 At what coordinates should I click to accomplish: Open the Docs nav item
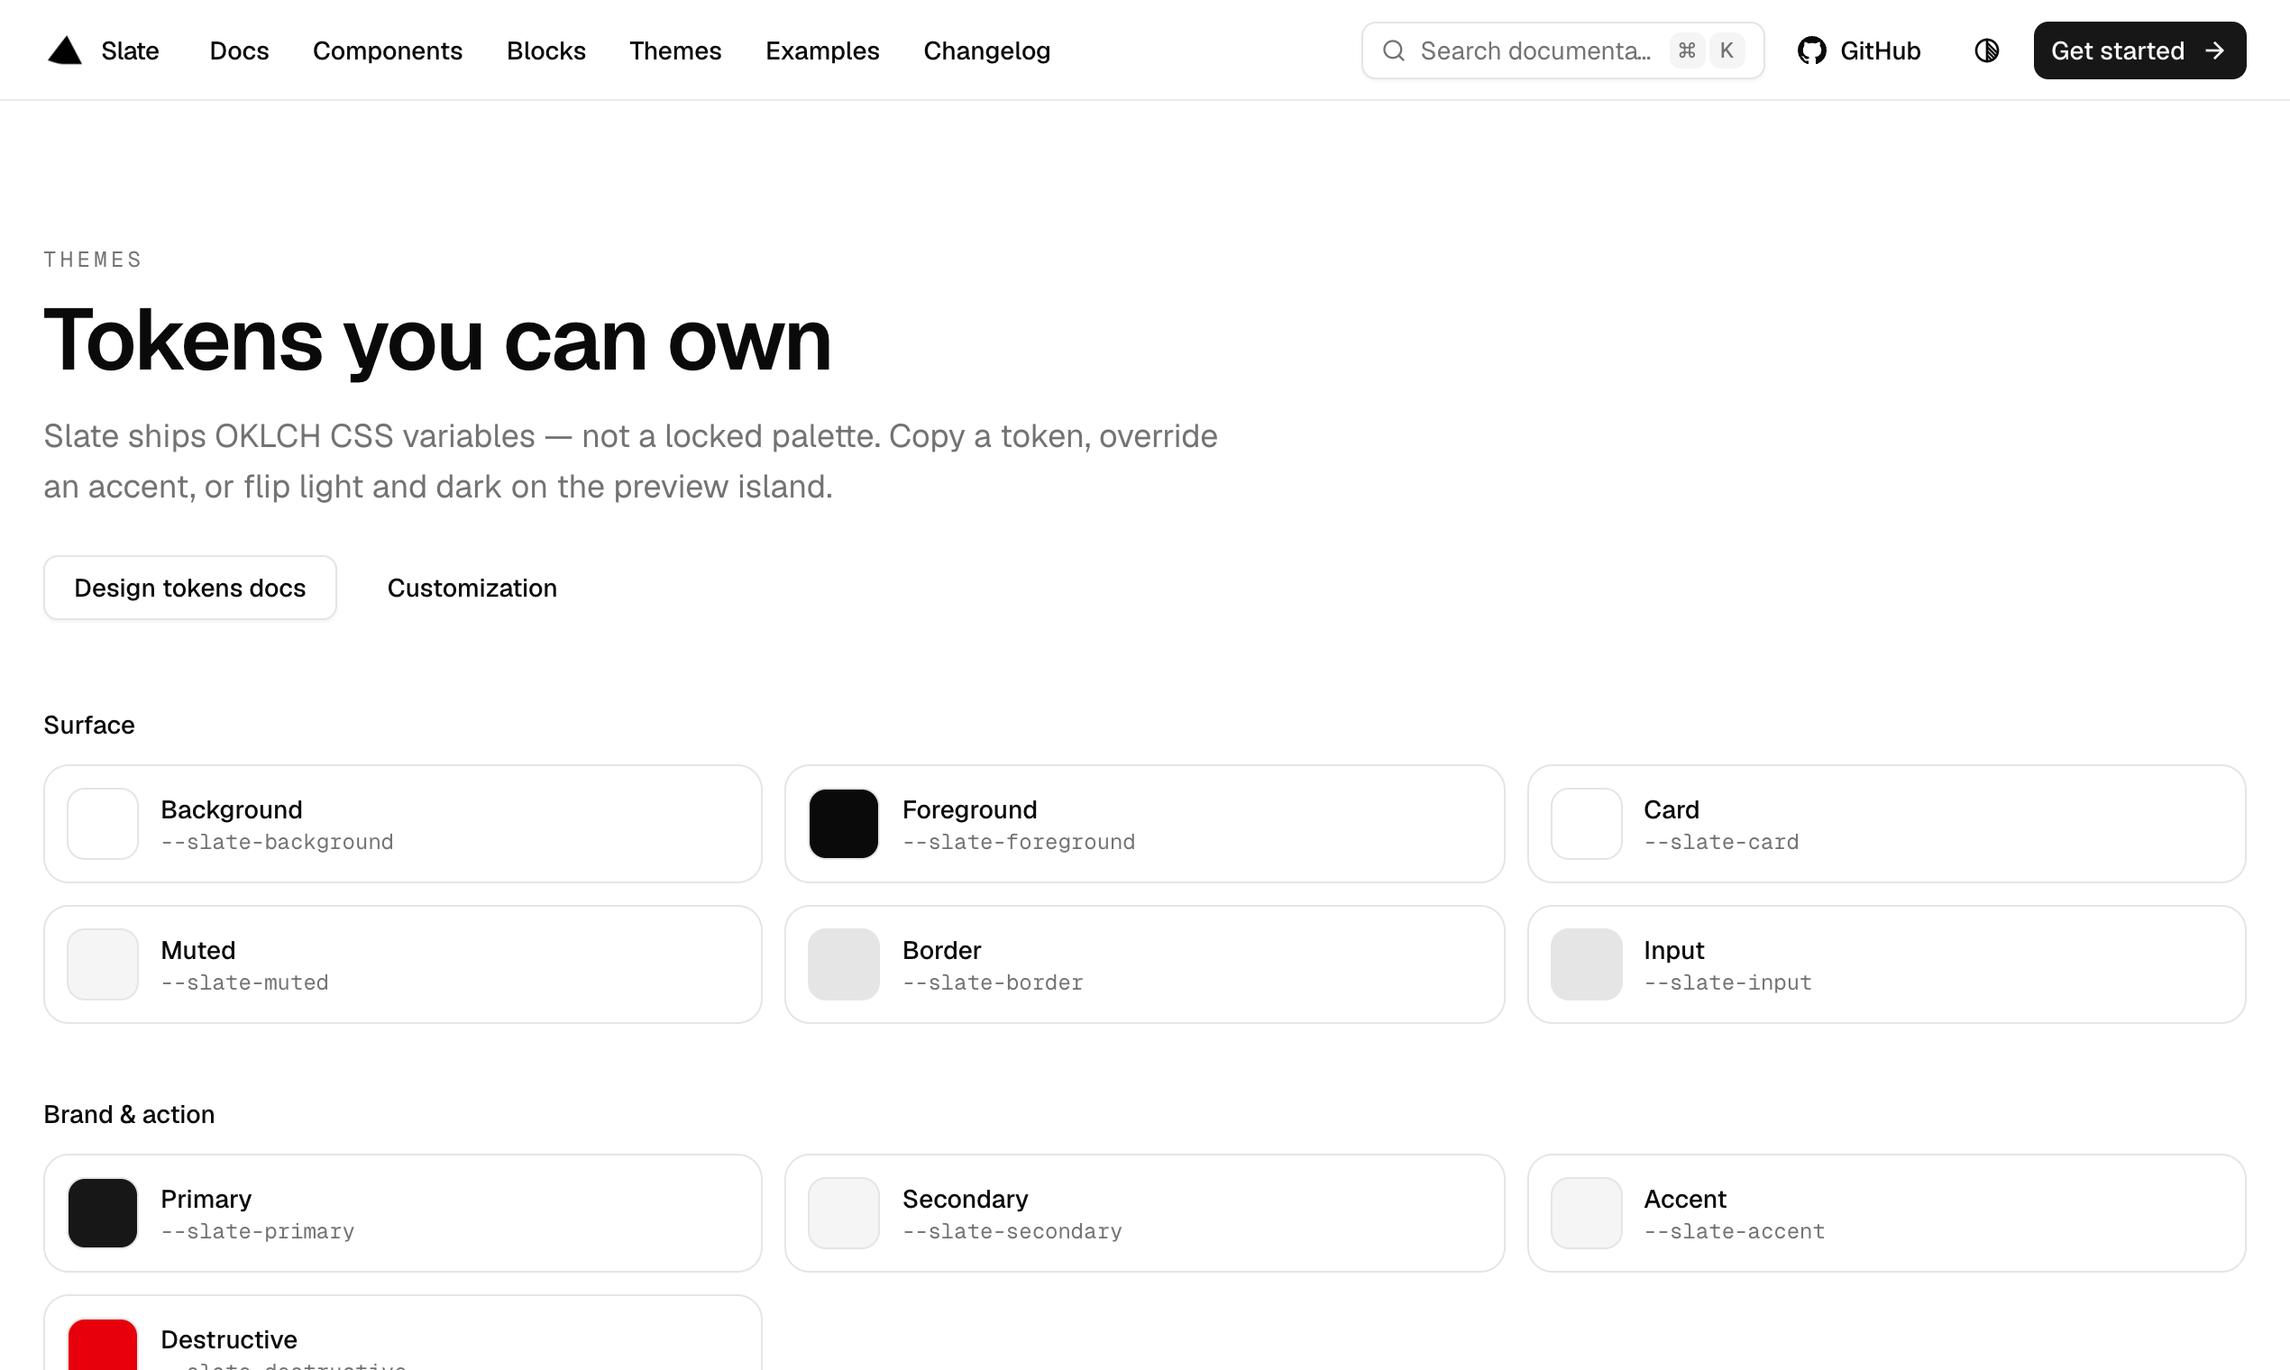pos(239,50)
